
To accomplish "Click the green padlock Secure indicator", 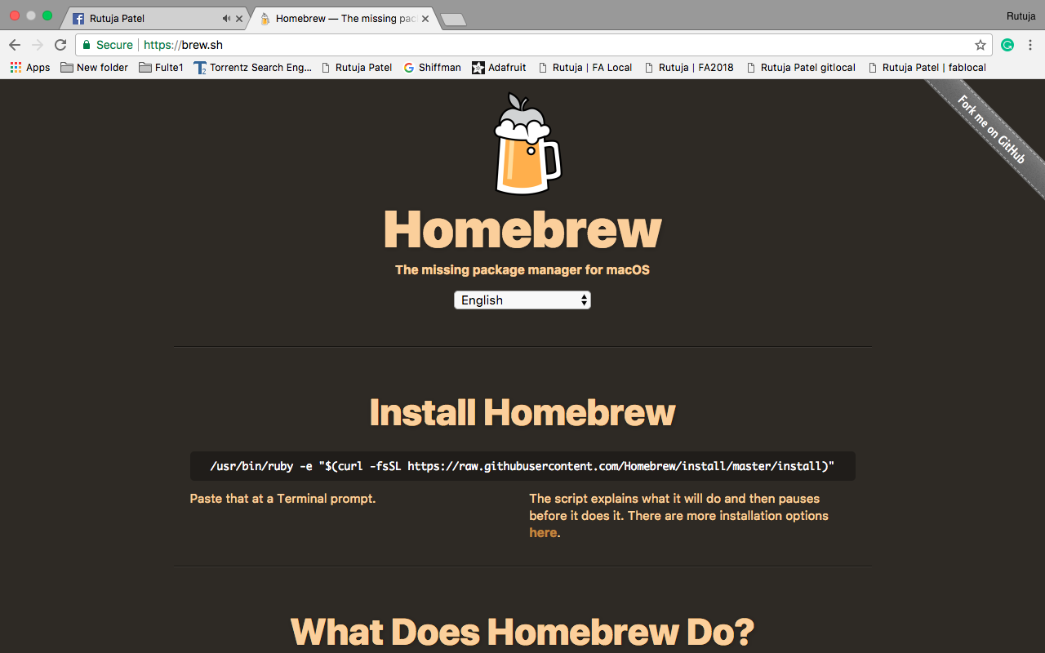I will [107, 45].
